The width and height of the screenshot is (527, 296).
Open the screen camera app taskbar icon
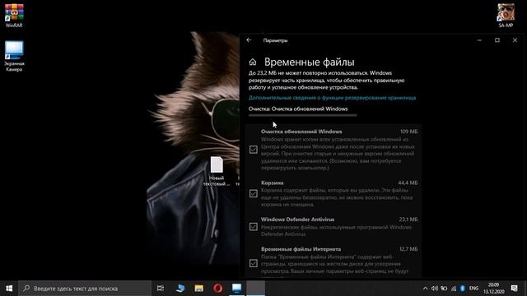click(x=236, y=289)
